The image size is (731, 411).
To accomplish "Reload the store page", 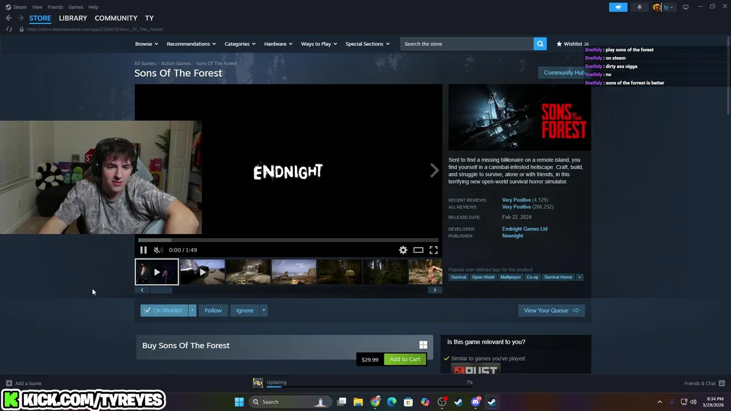I will 9,29.
